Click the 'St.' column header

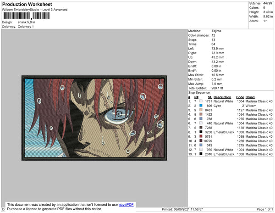pyautogui.click(x=210, y=97)
